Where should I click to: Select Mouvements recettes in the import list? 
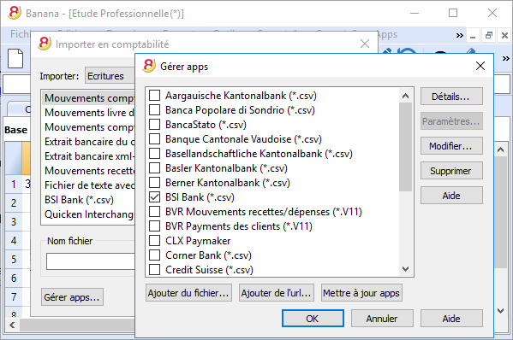(88, 170)
